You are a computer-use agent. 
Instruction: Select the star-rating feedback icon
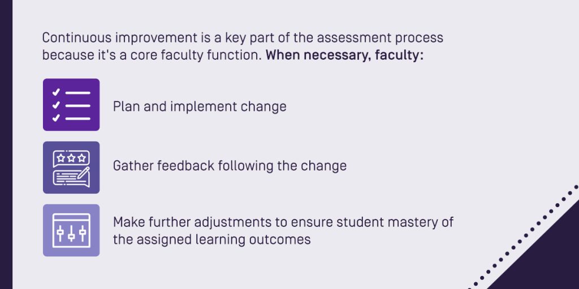pos(71,167)
